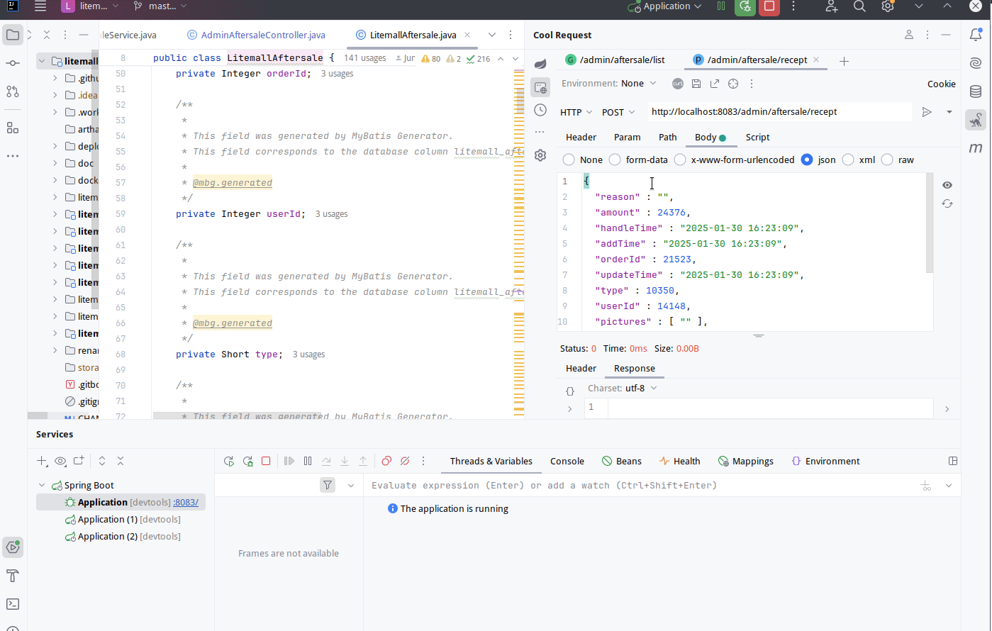
Task: Open Services tool window from sidebar
Action: coord(13,547)
